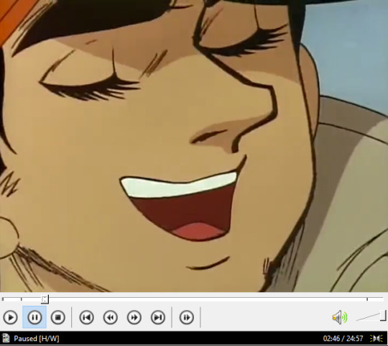Image resolution: width=388 pixels, height=346 pixels.
Task: Decrease playback speed with rewind icon
Action: [x=111, y=317]
